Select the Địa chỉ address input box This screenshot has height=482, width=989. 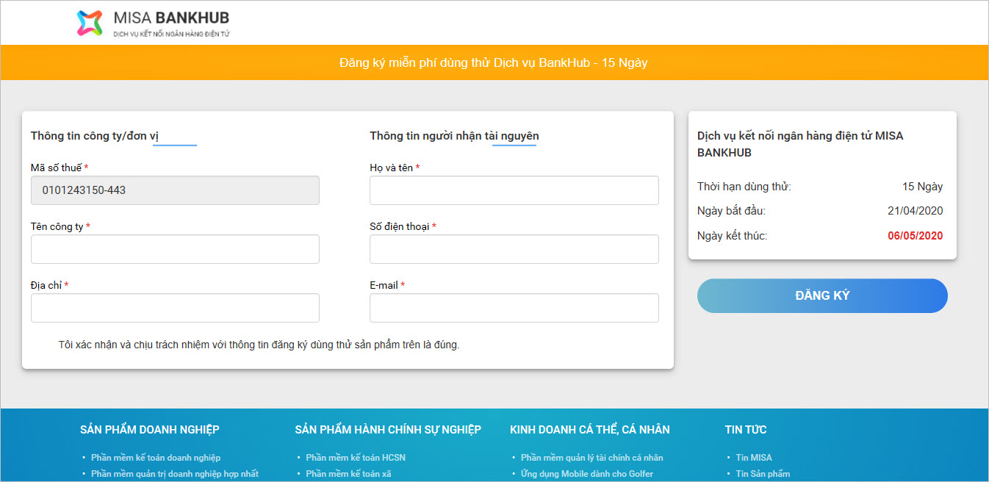[x=175, y=308]
